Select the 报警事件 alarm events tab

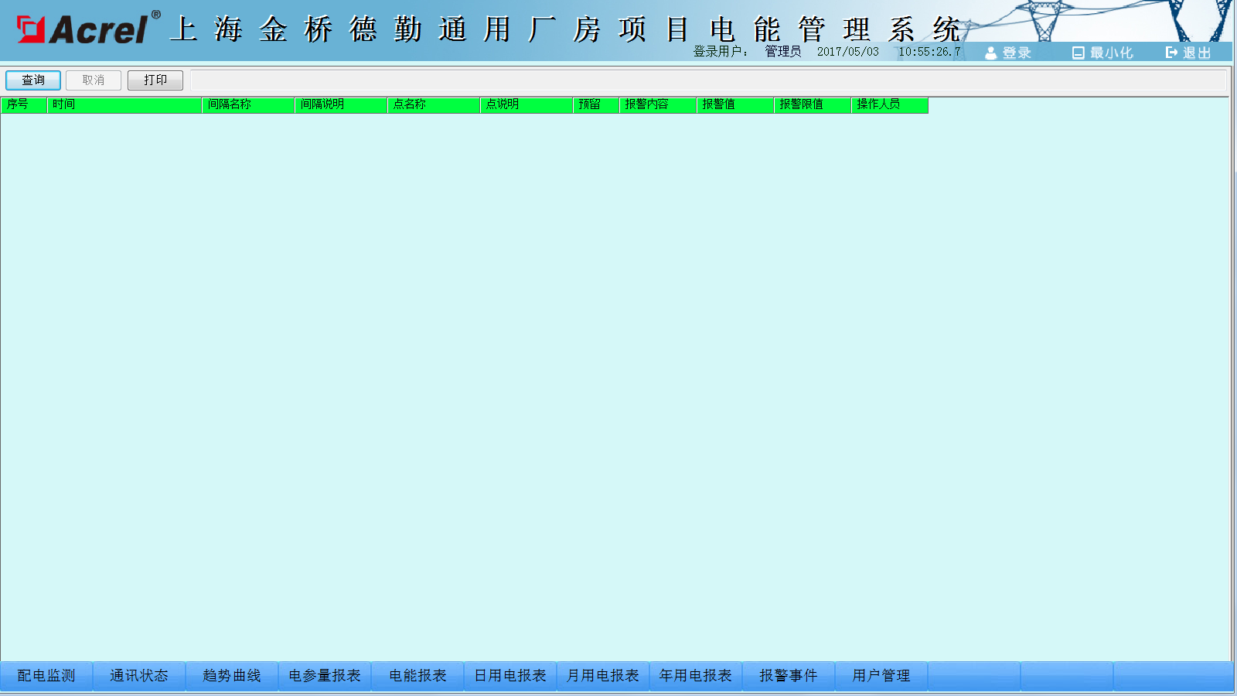(789, 676)
